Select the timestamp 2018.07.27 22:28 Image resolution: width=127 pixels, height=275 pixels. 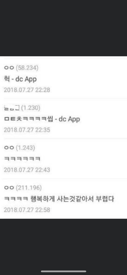27,90
